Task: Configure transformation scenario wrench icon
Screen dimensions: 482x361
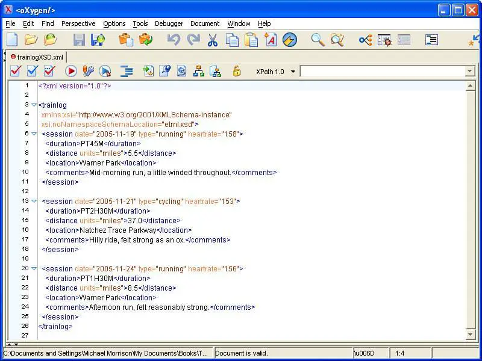Action: [88, 71]
